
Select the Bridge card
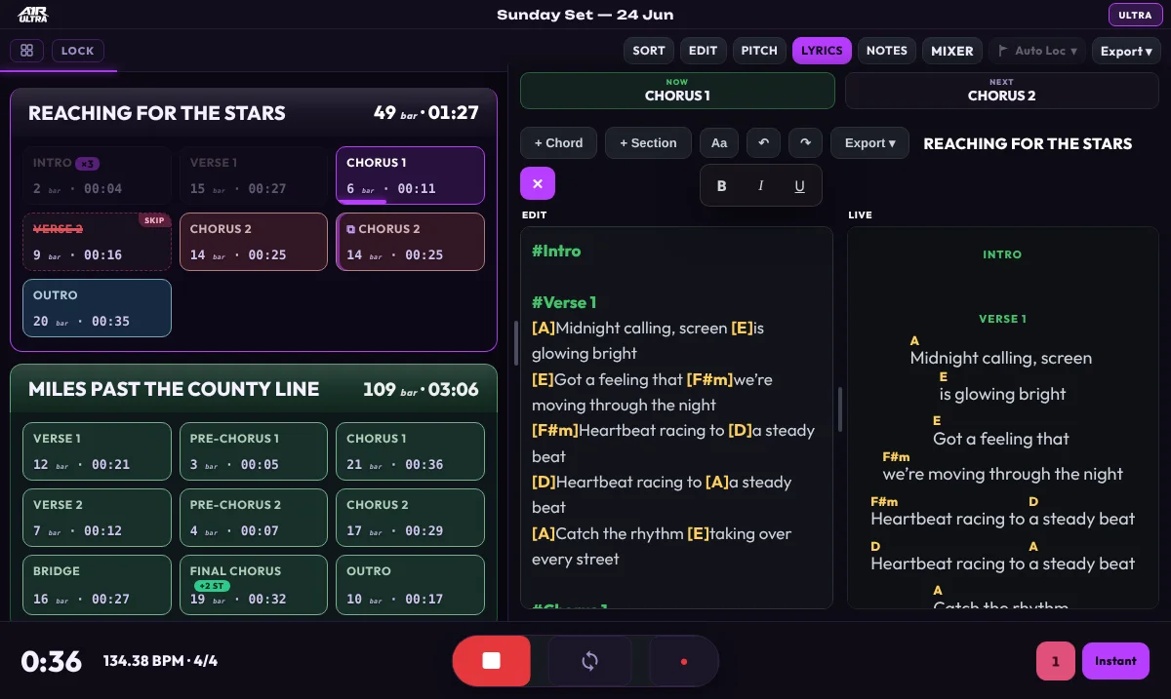pyautogui.click(x=97, y=584)
